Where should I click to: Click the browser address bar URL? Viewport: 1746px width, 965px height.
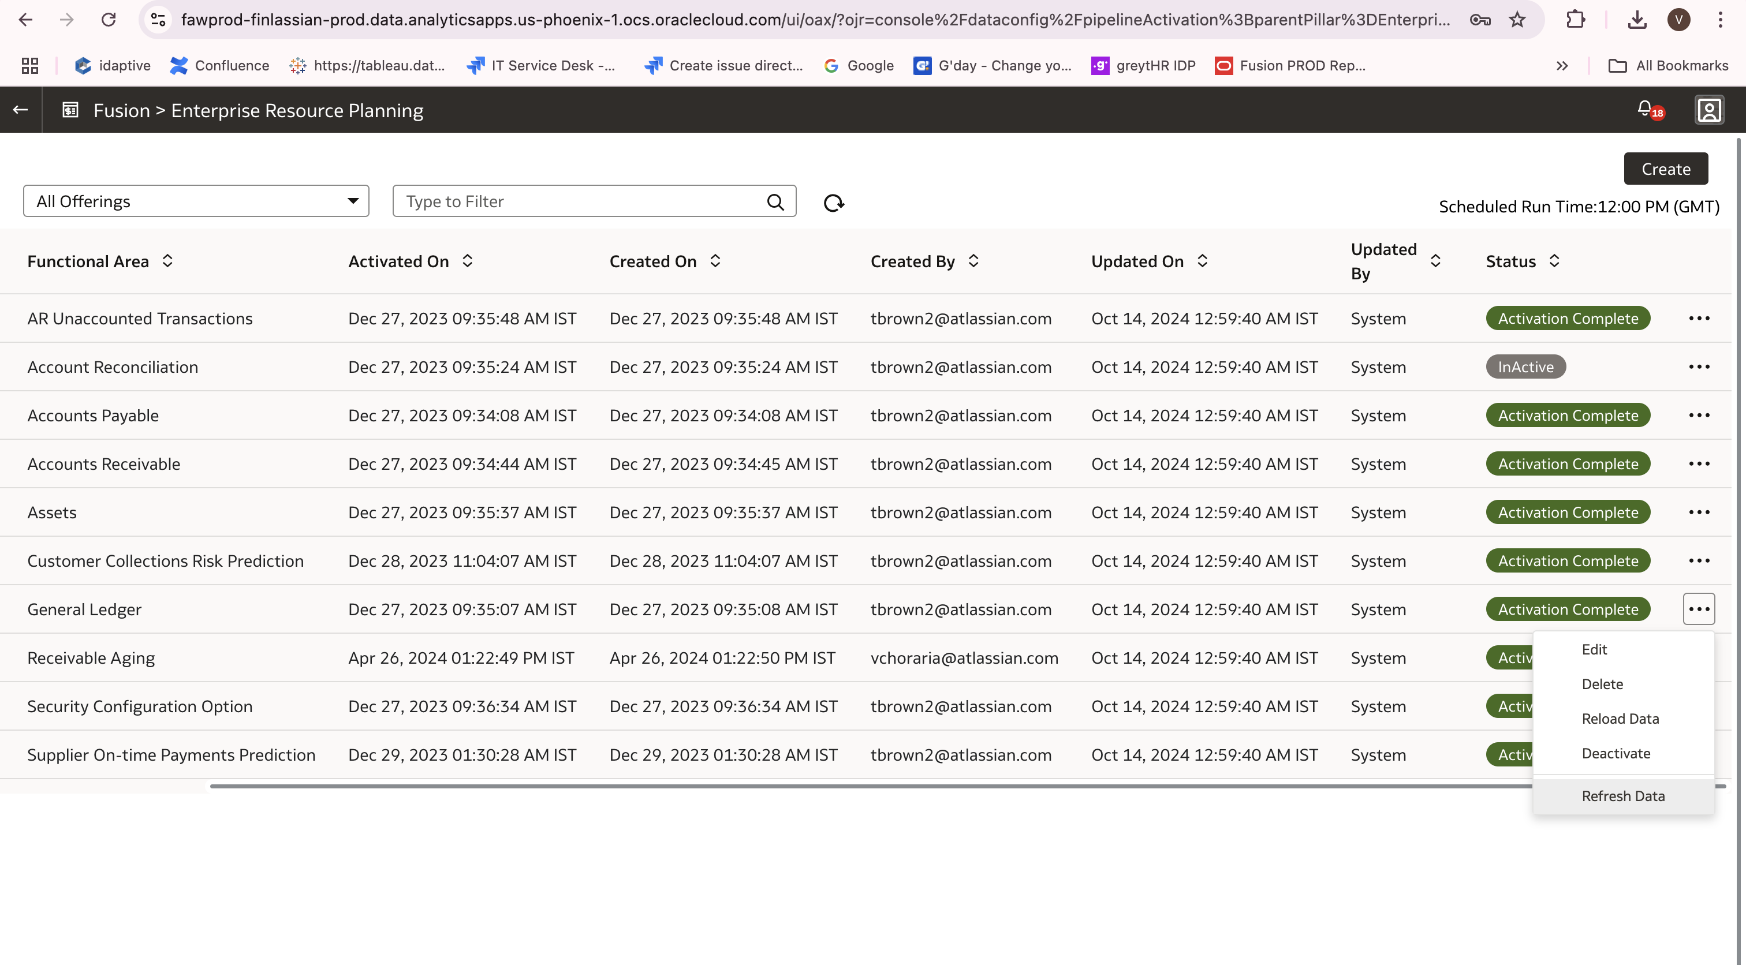coord(815,20)
